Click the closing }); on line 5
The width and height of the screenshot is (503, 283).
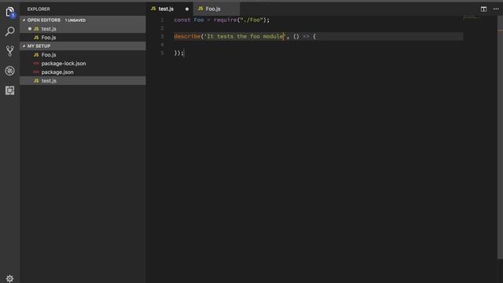[178, 53]
